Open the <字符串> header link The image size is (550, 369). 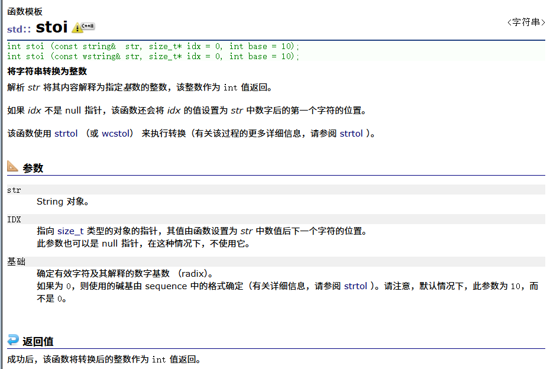tap(526, 22)
